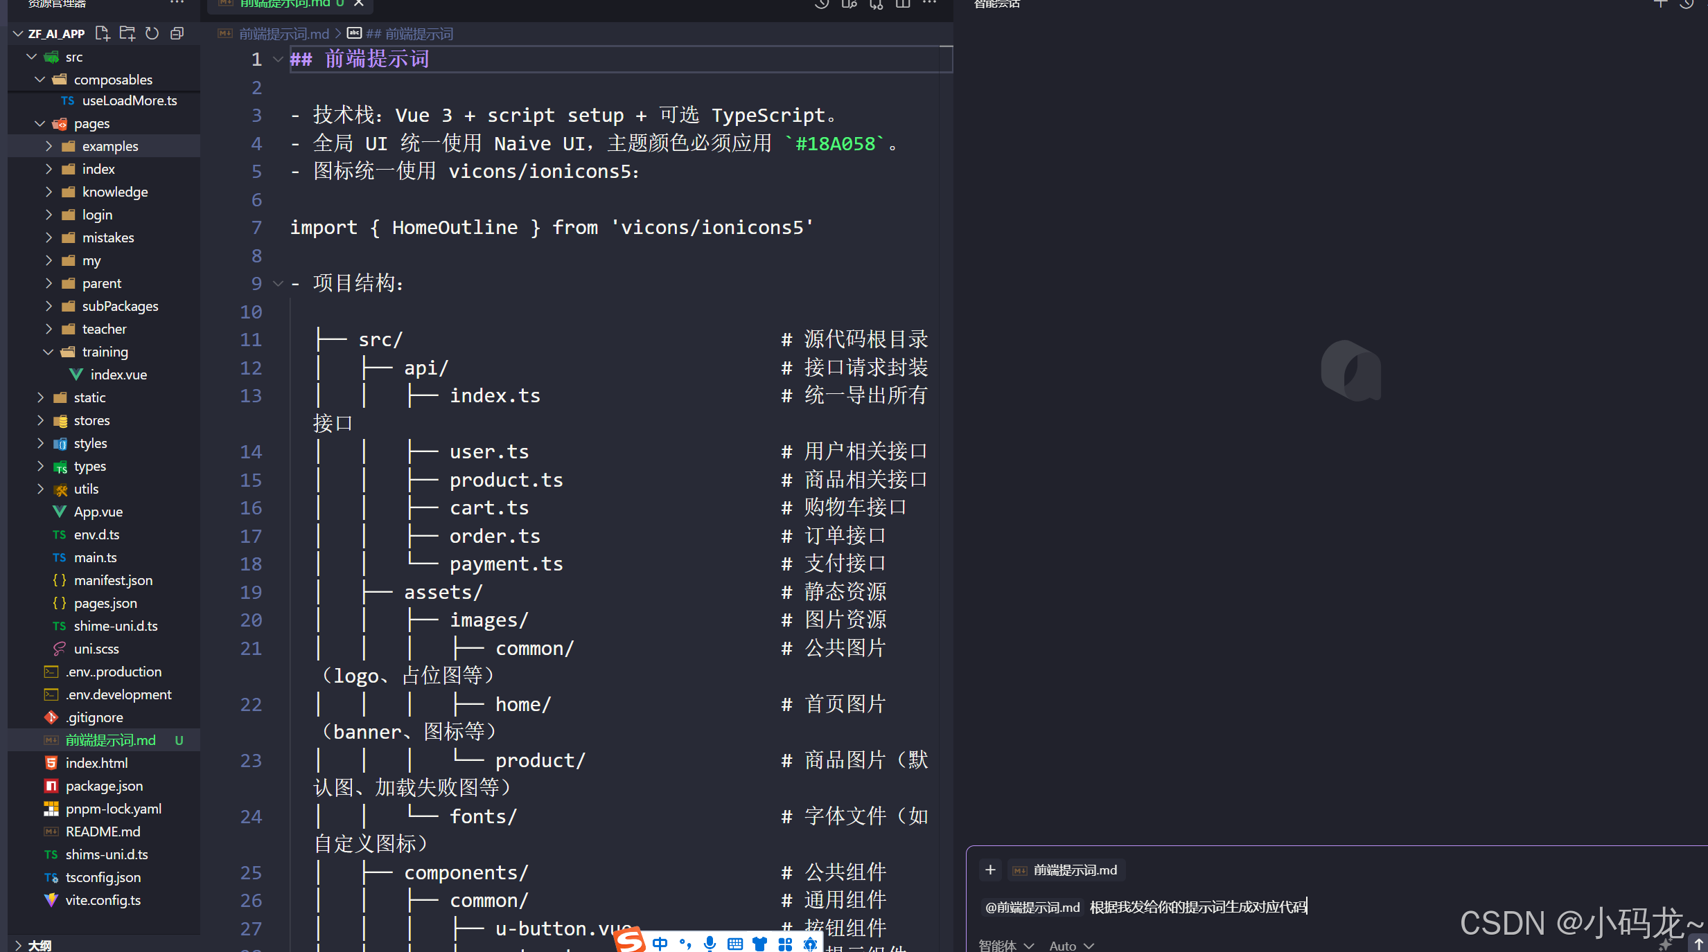Open the Sogou soft keyboard icon

click(x=735, y=944)
